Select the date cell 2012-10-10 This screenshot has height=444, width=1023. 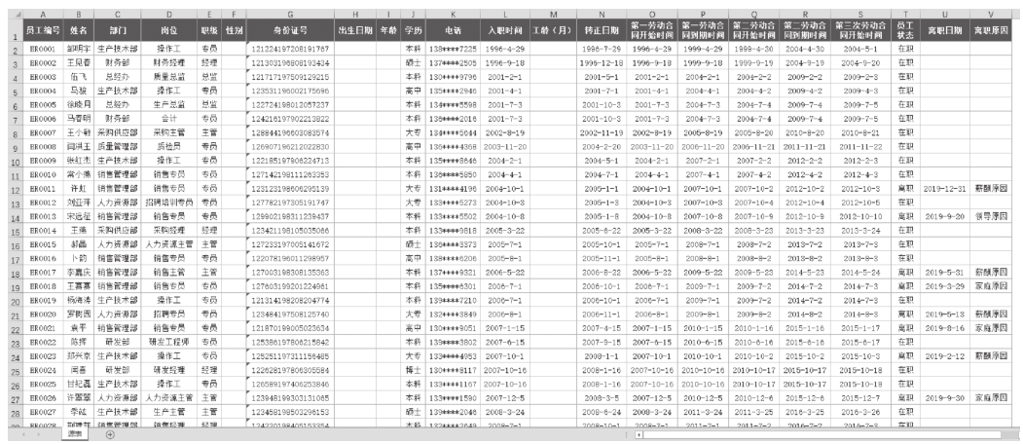click(x=861, y=217)
